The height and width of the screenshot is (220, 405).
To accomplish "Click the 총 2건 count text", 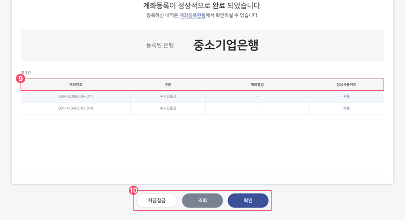I will pos(26,73).
